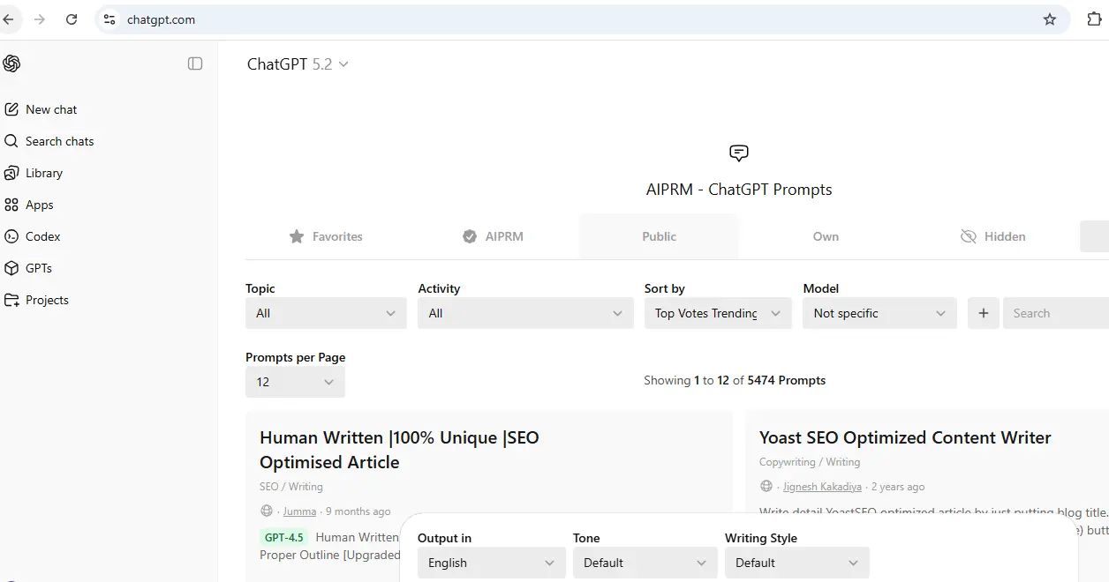Open the ChatGPT 5.2 model selector
Screen dimensions: 1109x582
pos(298,64)
